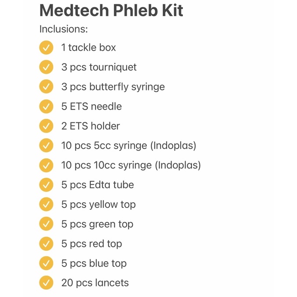
Task: Click check icon next to yellow top
Action: point(46,204)
